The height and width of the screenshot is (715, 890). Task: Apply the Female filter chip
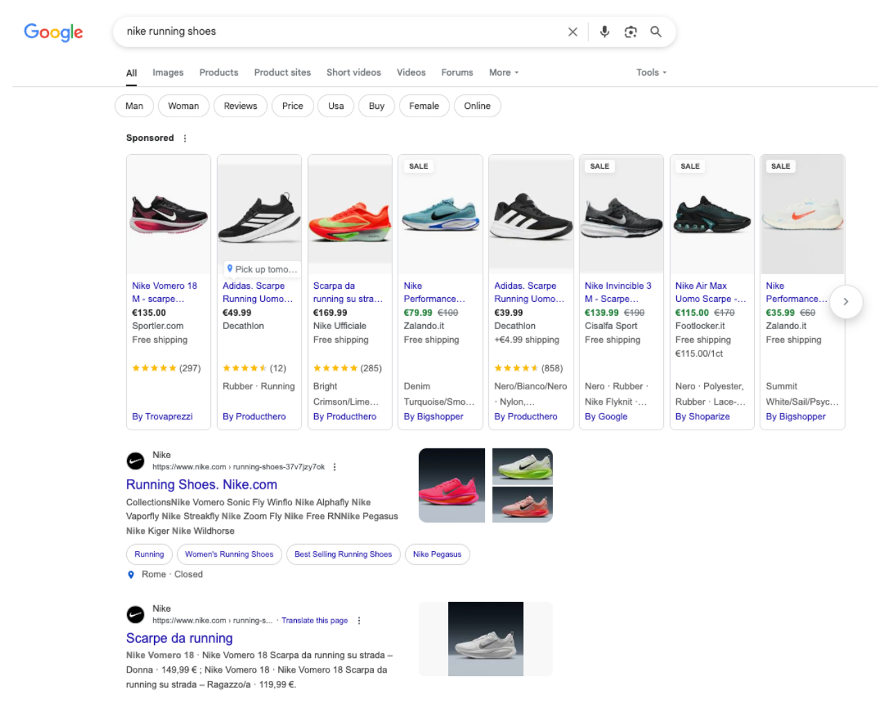tap(424, 106)
